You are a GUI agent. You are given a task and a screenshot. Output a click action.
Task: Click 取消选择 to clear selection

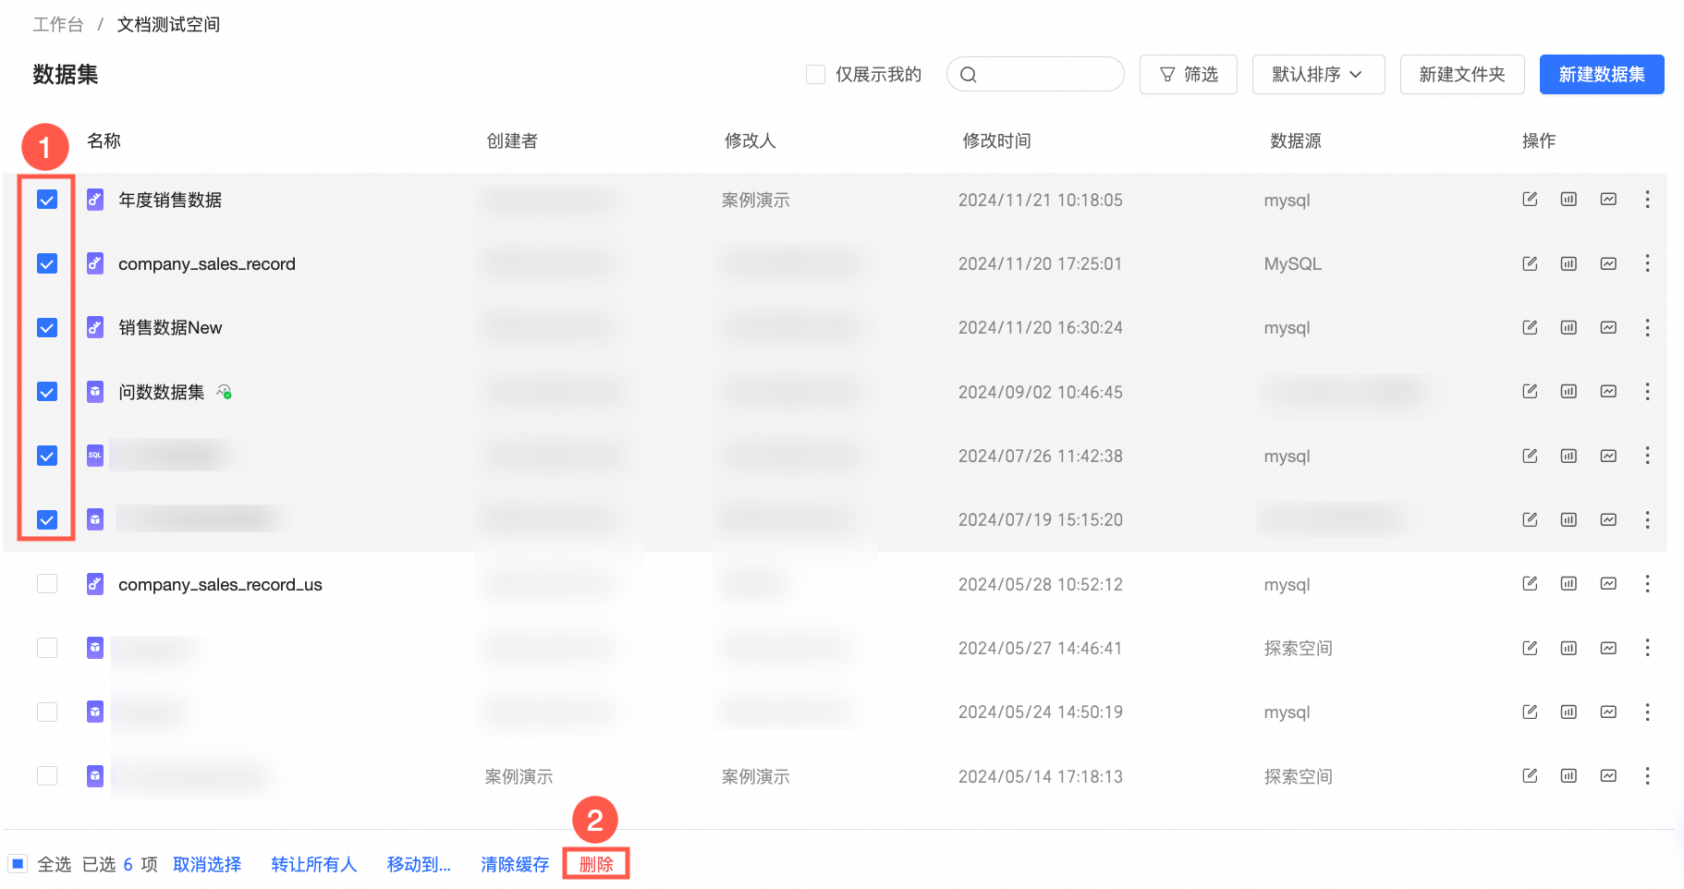[x=207, y=864]
